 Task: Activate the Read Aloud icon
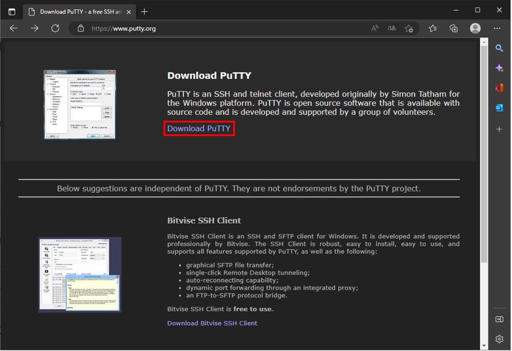374,28
